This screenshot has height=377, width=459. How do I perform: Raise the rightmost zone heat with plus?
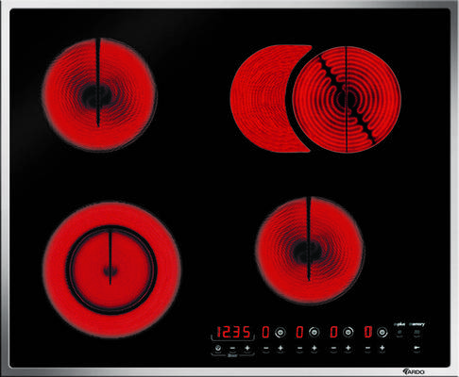382,348
